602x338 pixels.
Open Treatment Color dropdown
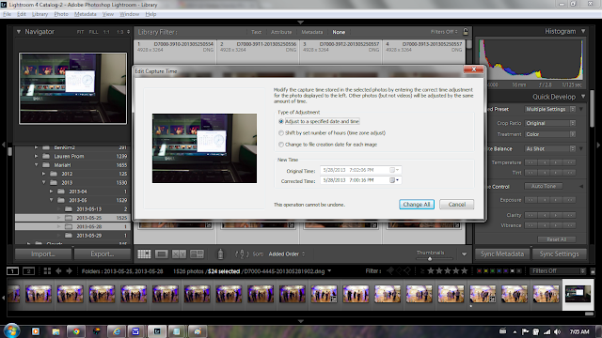pos(550,134)
